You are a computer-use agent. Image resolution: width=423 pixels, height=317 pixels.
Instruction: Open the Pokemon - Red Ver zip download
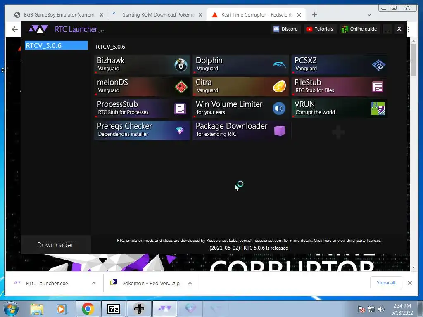coord(150,283)
